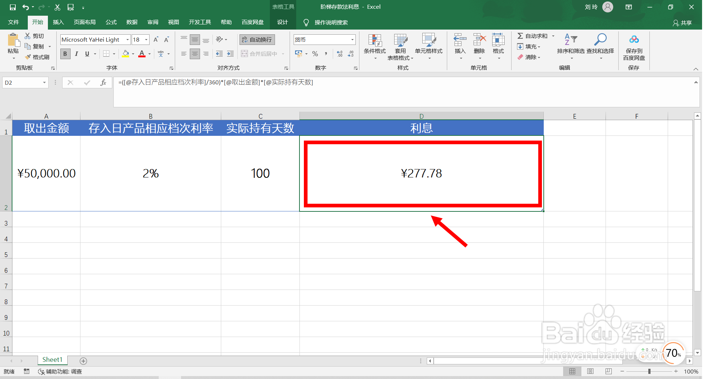Open the 文件 File tab
The image size is (705, 379).
pyautogui.click(x=14, y=22)
